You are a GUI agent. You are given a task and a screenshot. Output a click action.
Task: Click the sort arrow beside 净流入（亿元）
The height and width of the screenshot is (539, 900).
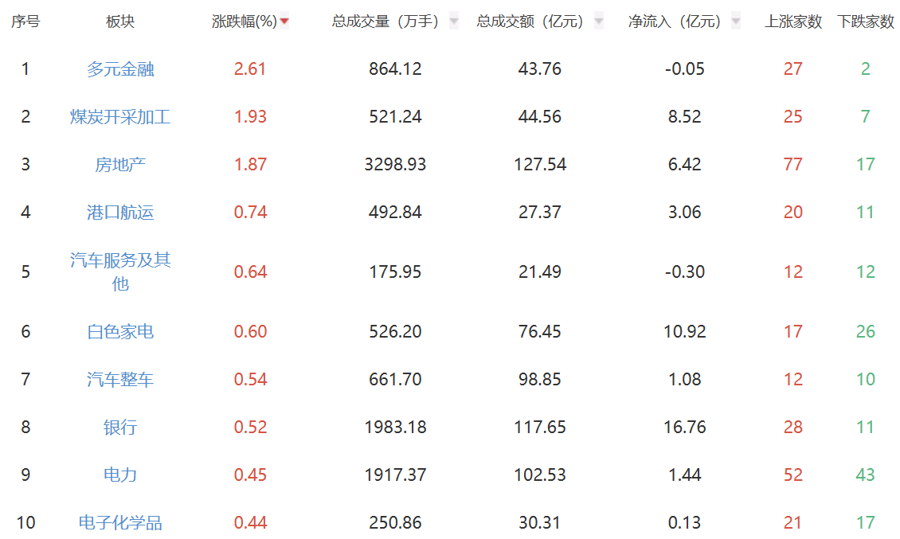(x=736, y=21)
